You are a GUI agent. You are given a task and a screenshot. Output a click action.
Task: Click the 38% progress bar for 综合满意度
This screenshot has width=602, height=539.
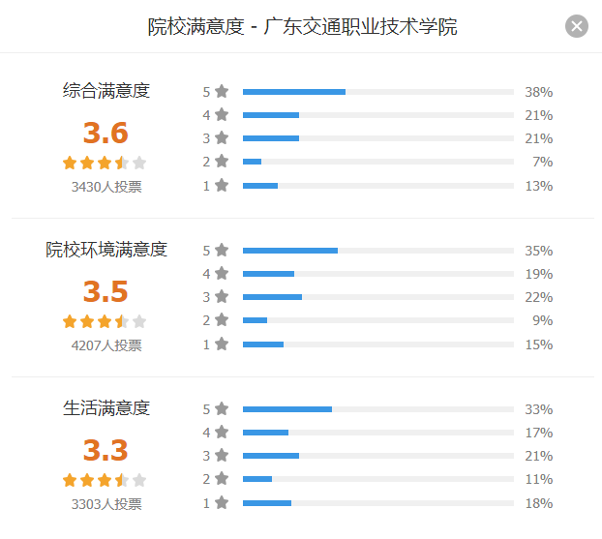pos(378,92)
